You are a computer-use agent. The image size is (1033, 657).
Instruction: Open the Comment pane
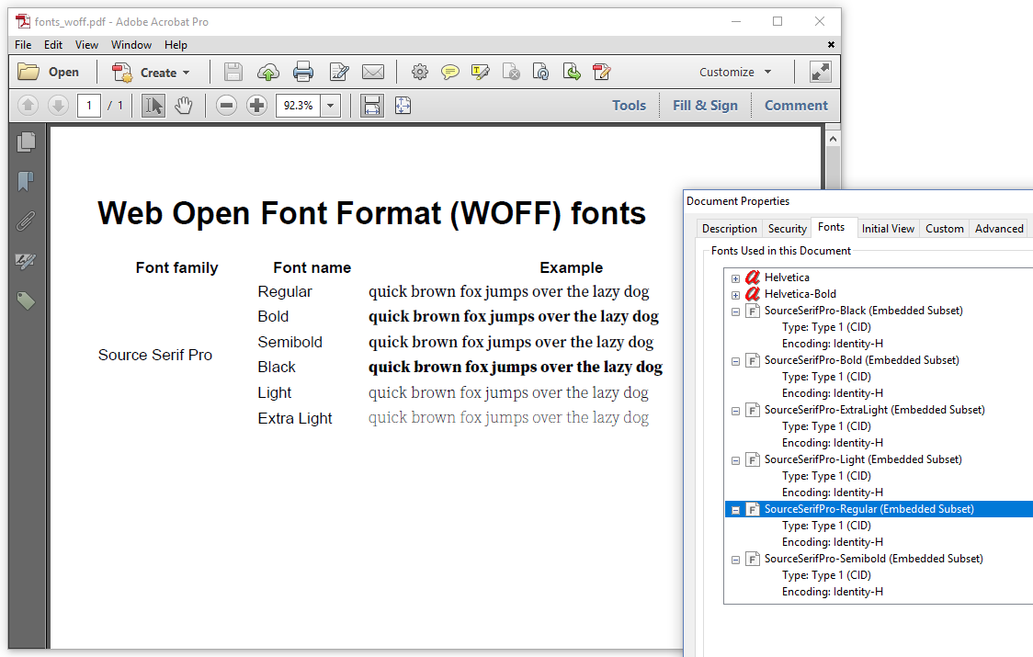tap(796, 106)
